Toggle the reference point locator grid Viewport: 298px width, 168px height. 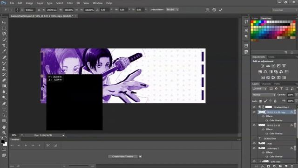click(x=17, y=10)
